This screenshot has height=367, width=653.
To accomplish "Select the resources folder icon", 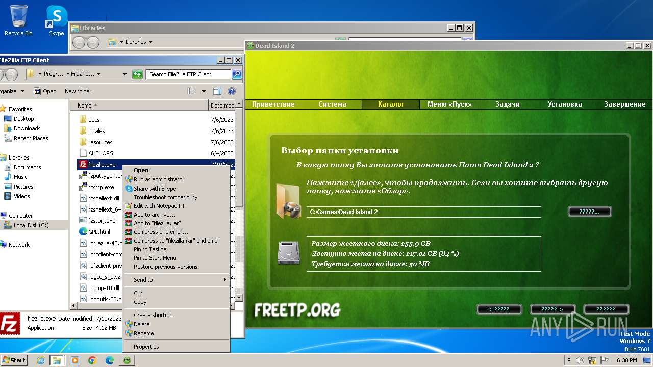I will [x=83, y=142].
